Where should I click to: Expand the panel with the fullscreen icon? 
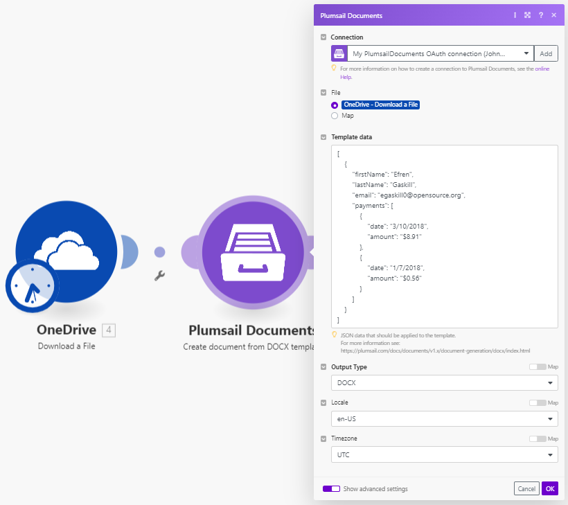pyautogui.click(x=527, y=15)
